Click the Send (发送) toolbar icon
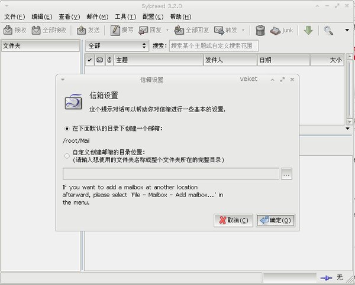This screenshot has height=285, width=355. [x=81, y=30]
